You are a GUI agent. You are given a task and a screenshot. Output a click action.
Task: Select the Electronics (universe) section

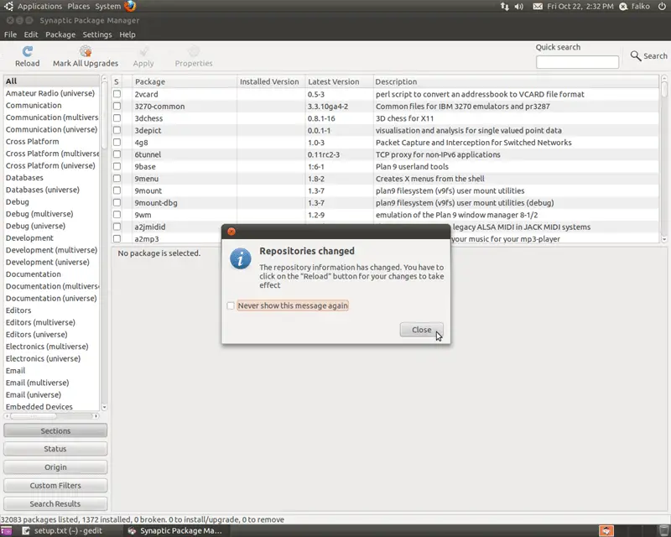click(51, 358)
